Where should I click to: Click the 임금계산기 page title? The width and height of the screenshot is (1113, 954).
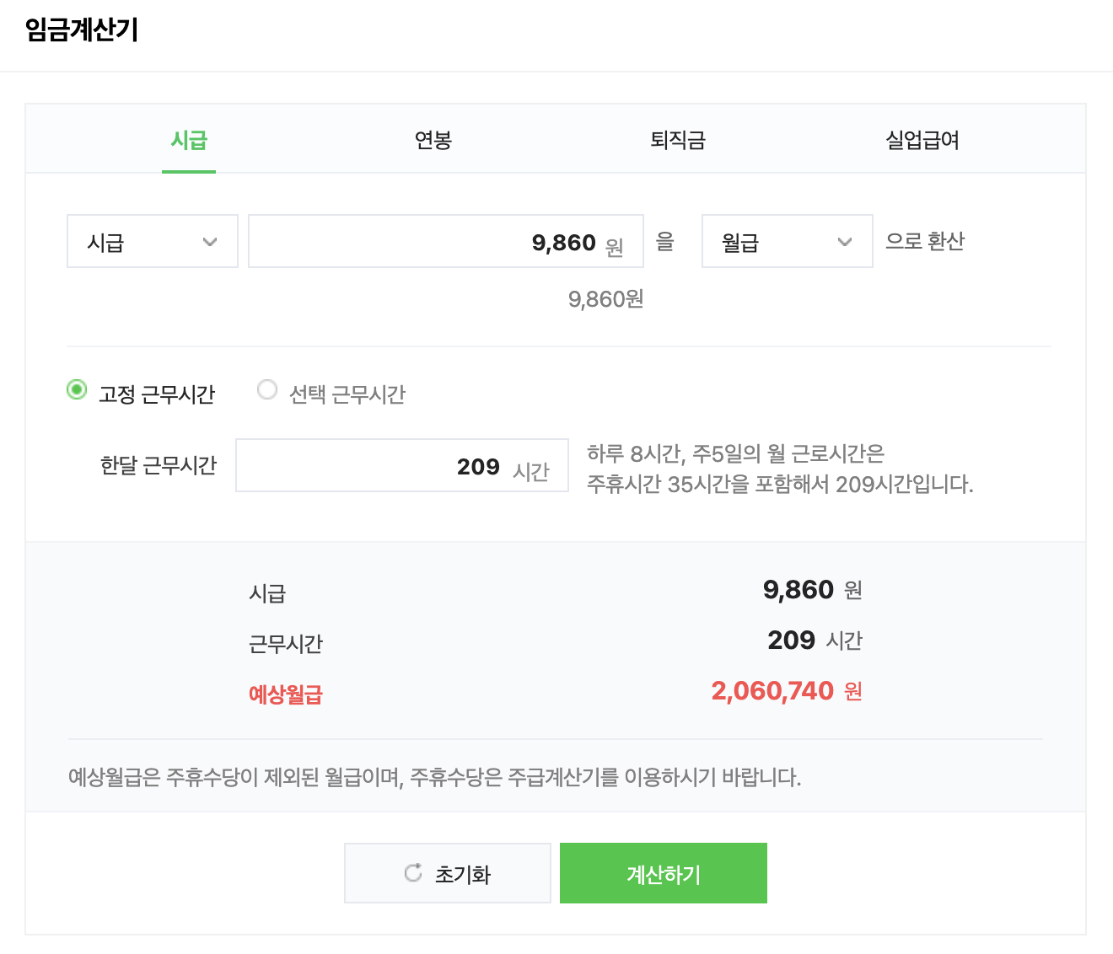tap(82, 29)
